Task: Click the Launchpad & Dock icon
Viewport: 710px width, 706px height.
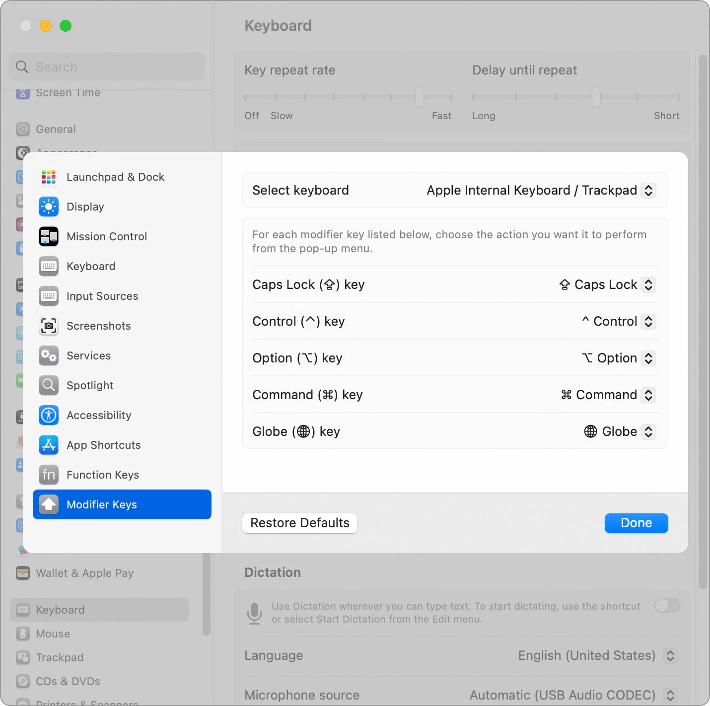Action: tap(49, 177)
